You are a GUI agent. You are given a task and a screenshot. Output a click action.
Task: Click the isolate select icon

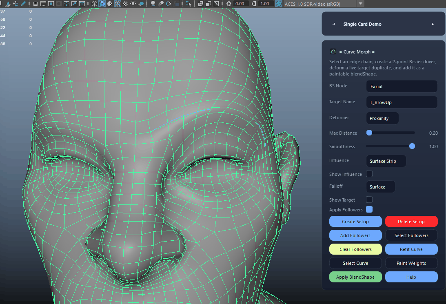[189, 4]
